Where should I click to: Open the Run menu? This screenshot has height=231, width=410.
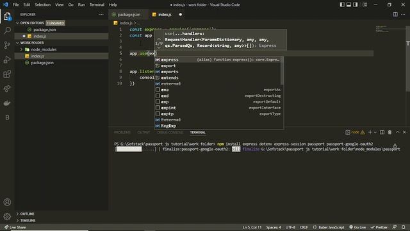pyautogui.click(x=81, y=4)
